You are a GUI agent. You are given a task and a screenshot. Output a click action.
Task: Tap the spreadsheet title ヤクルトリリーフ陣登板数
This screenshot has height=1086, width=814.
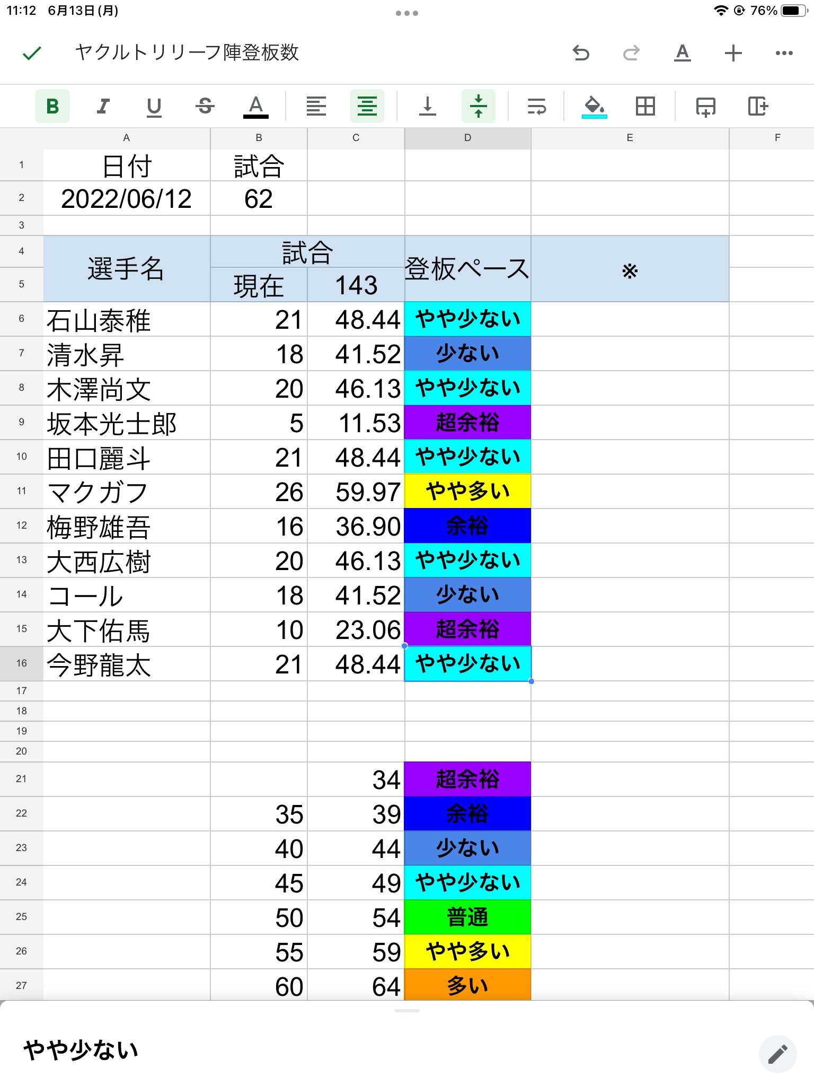click(187, 52)
